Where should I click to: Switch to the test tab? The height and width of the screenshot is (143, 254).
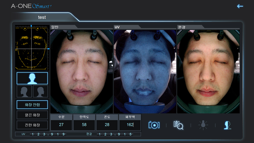pyautogui.click(x=42, y=17)
